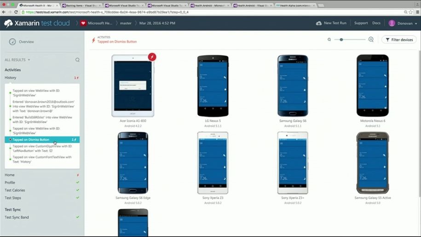The image size is (421, 237).
Task: Select the Samsung Galaxy S6 Edge thumbnail
Action: [x=133, y=162]
